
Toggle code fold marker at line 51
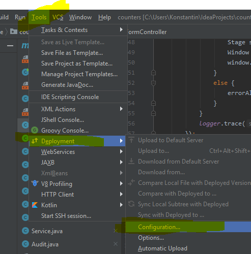click(153, 73)
